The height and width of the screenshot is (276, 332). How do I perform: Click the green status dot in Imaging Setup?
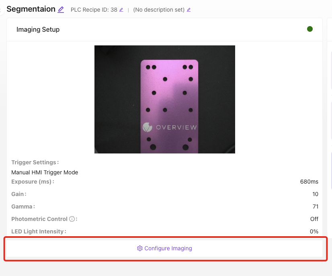310,29
